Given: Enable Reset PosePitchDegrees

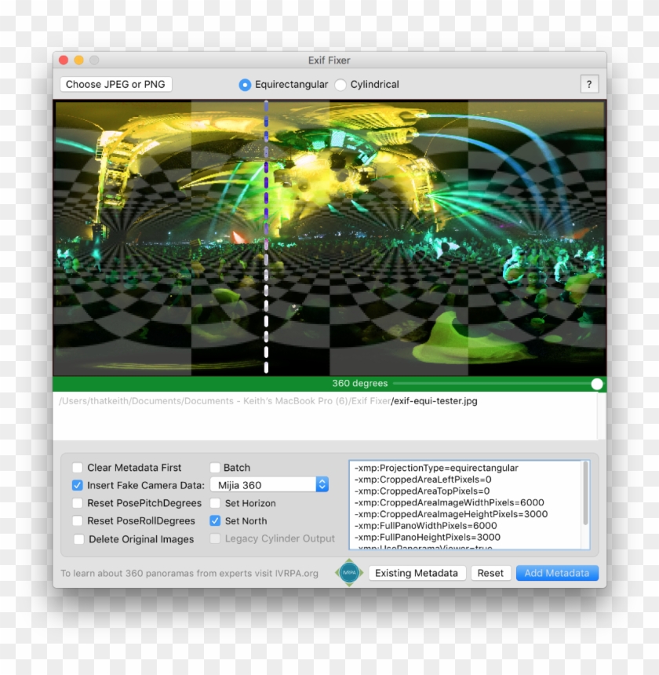Looking at the screenshot, I should 77,503.
